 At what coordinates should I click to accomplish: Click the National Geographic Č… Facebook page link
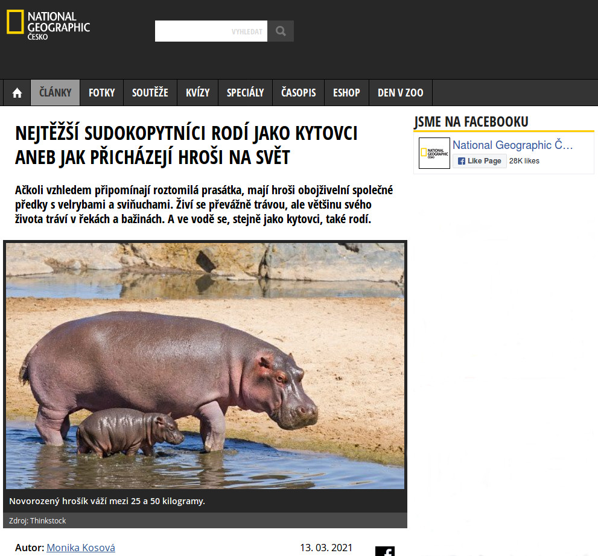coord(512,145)
